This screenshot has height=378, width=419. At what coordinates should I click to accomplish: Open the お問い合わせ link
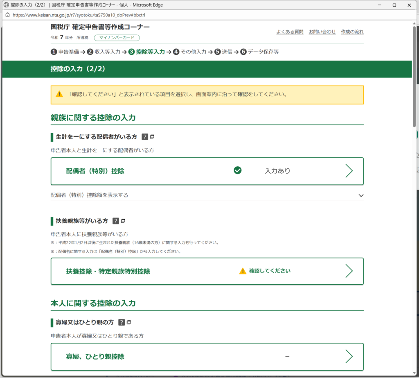pyautogui.click(x=322, y=32)
